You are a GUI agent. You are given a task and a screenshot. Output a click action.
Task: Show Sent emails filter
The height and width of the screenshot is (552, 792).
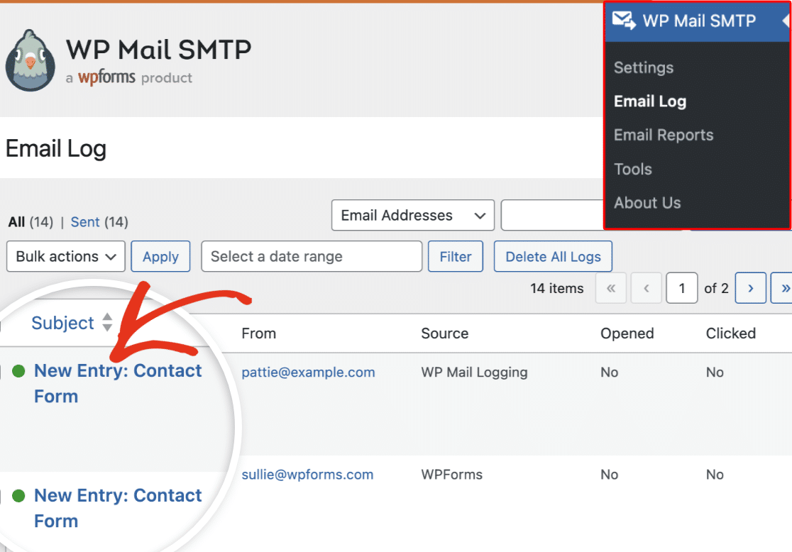[85, 222]
